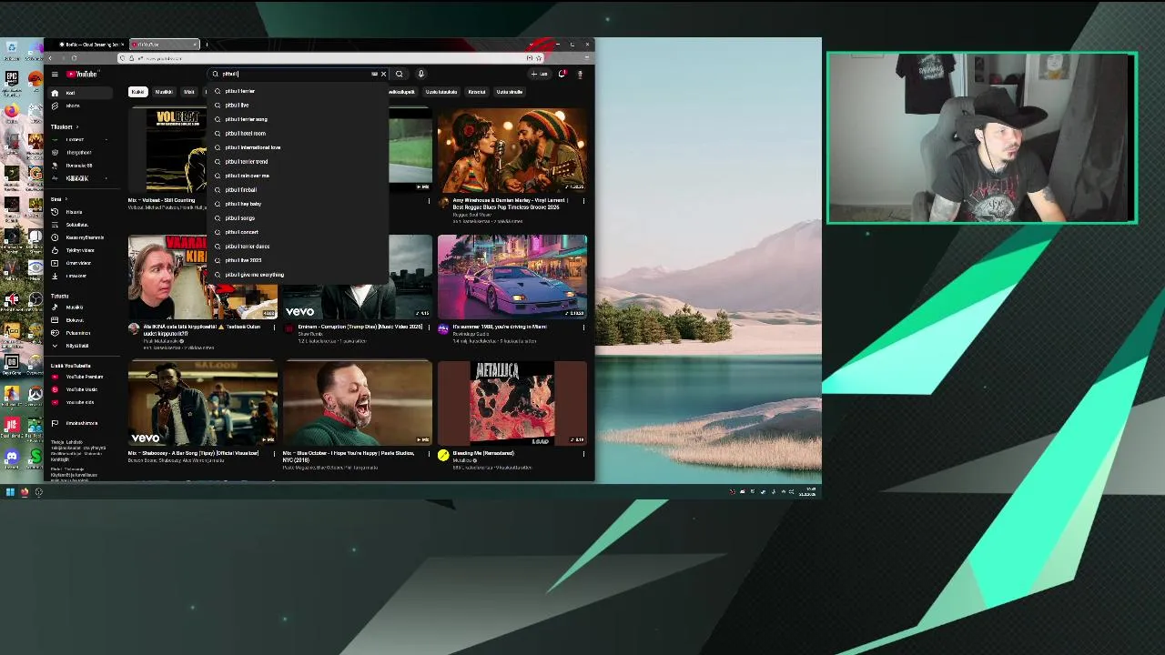This screenshot has width=1165, height=655.
Task: Select the Katsotut filter chip
Action: pyautogui.click(x=477, y=92)
